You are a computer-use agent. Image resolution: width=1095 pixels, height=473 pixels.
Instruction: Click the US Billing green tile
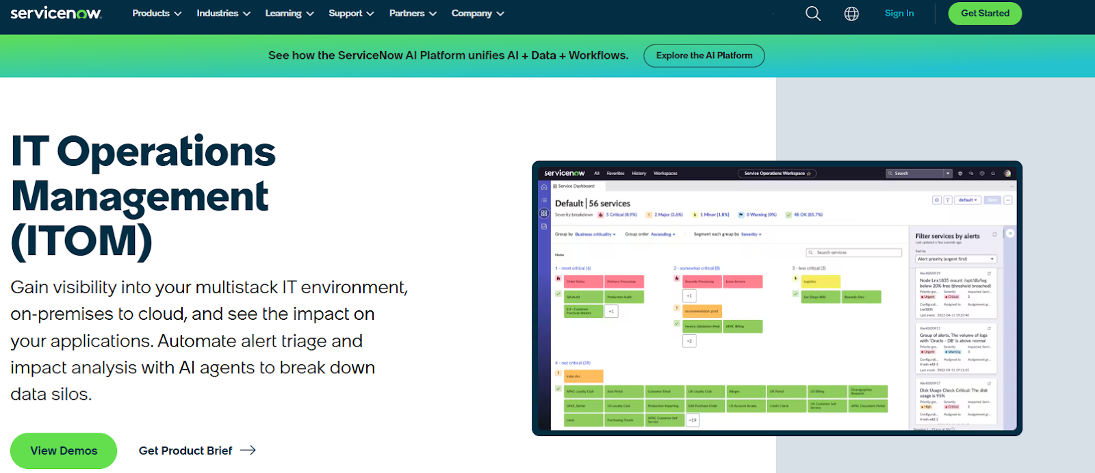[827, 392]
